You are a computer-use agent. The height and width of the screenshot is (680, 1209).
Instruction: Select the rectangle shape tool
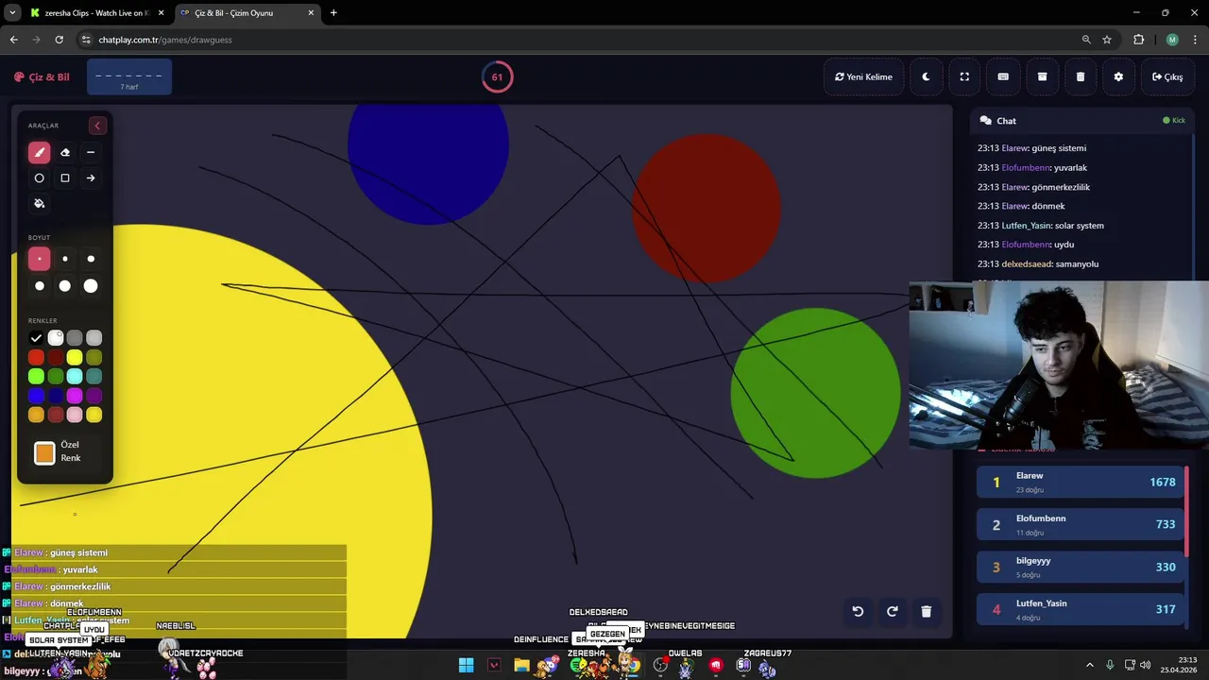(65, 178)
